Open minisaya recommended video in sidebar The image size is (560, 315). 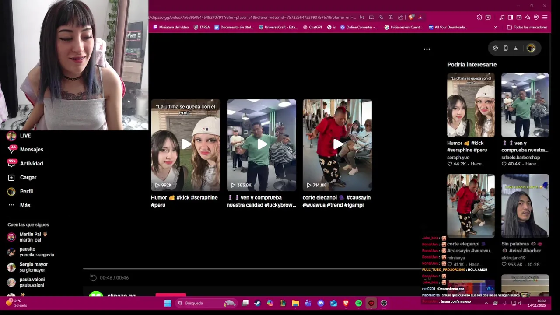coord(471,206)
